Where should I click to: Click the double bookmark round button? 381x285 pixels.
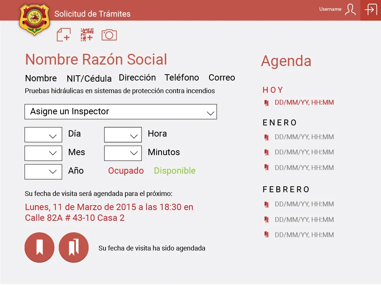[x=74, y=248]
